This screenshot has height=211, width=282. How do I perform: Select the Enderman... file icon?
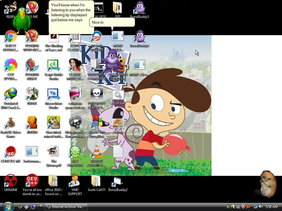click(32, 154)
